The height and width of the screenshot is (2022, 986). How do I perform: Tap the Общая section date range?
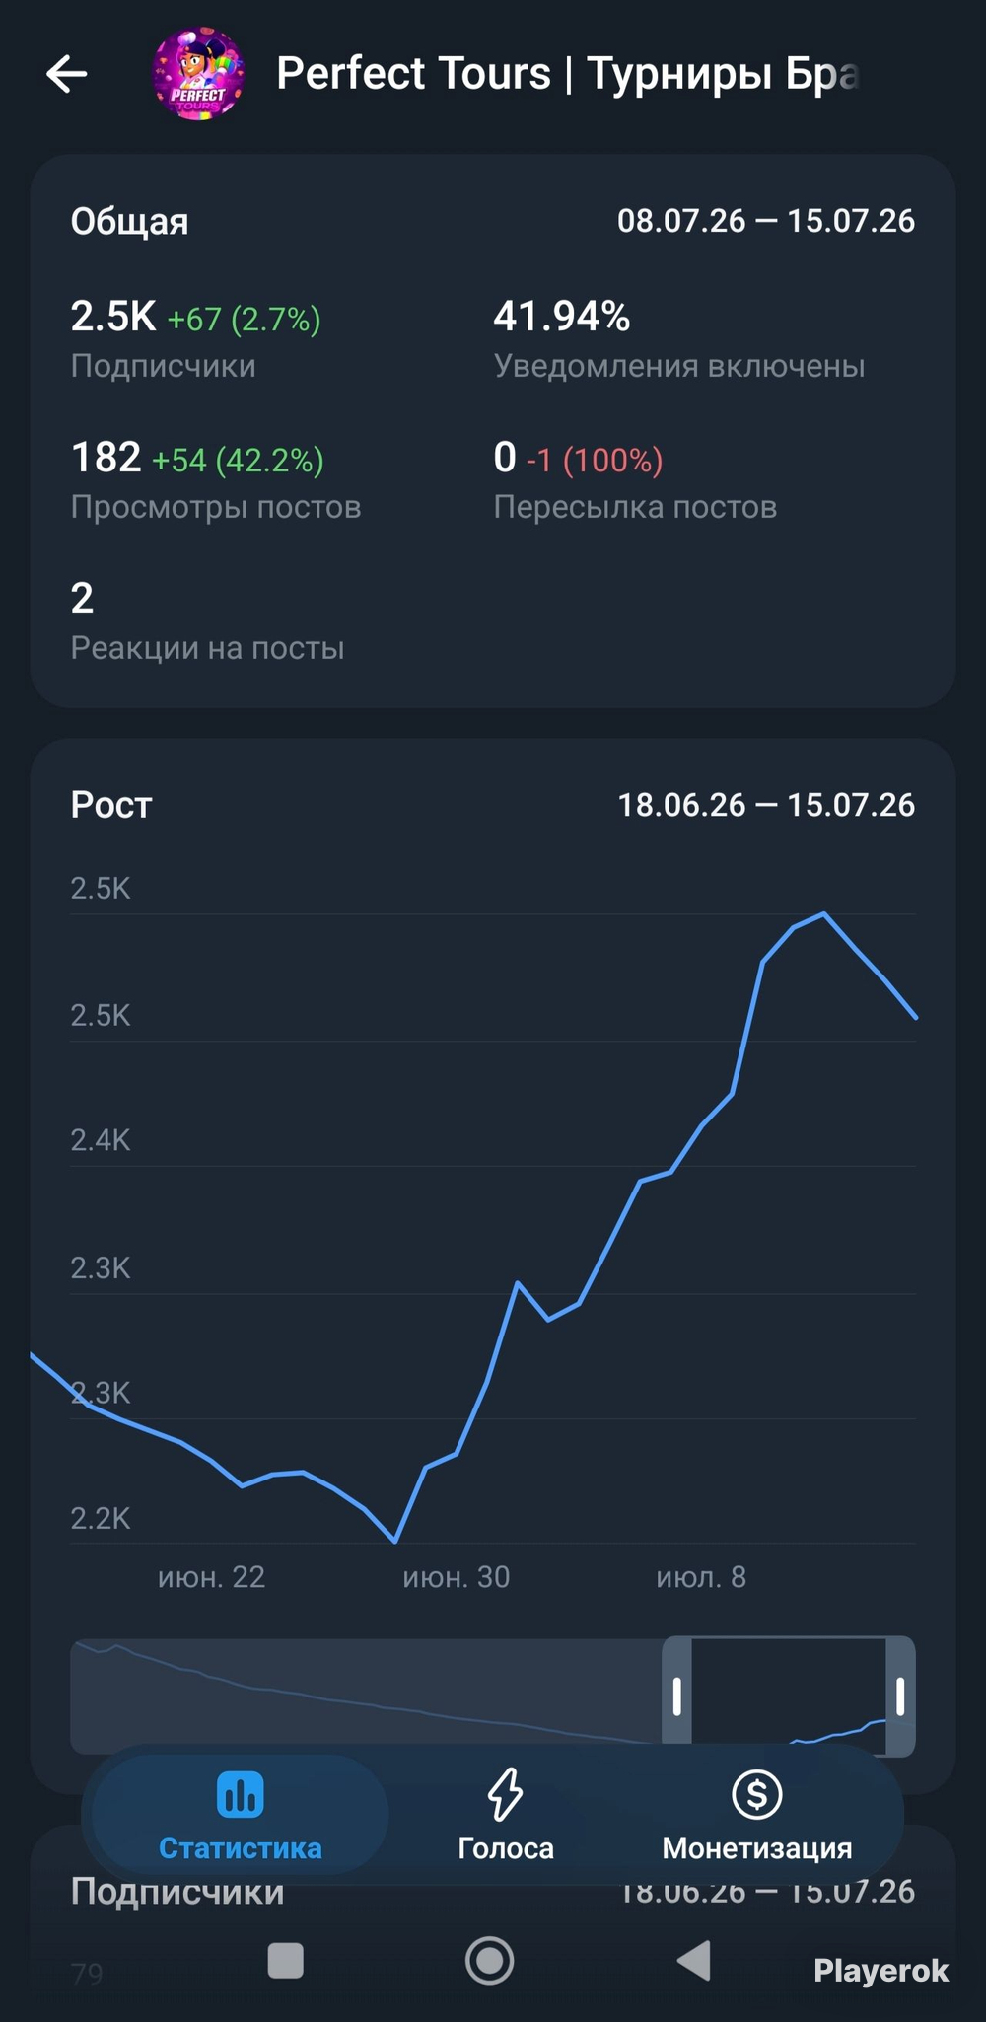pyautogui.click(x=766, y=221)
